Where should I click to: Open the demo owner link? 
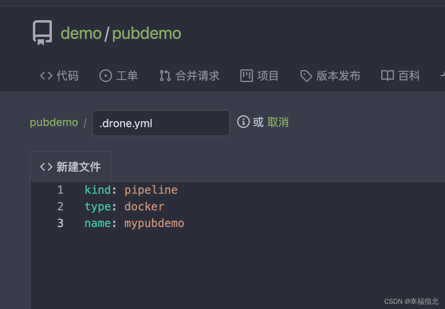point(81,33)
